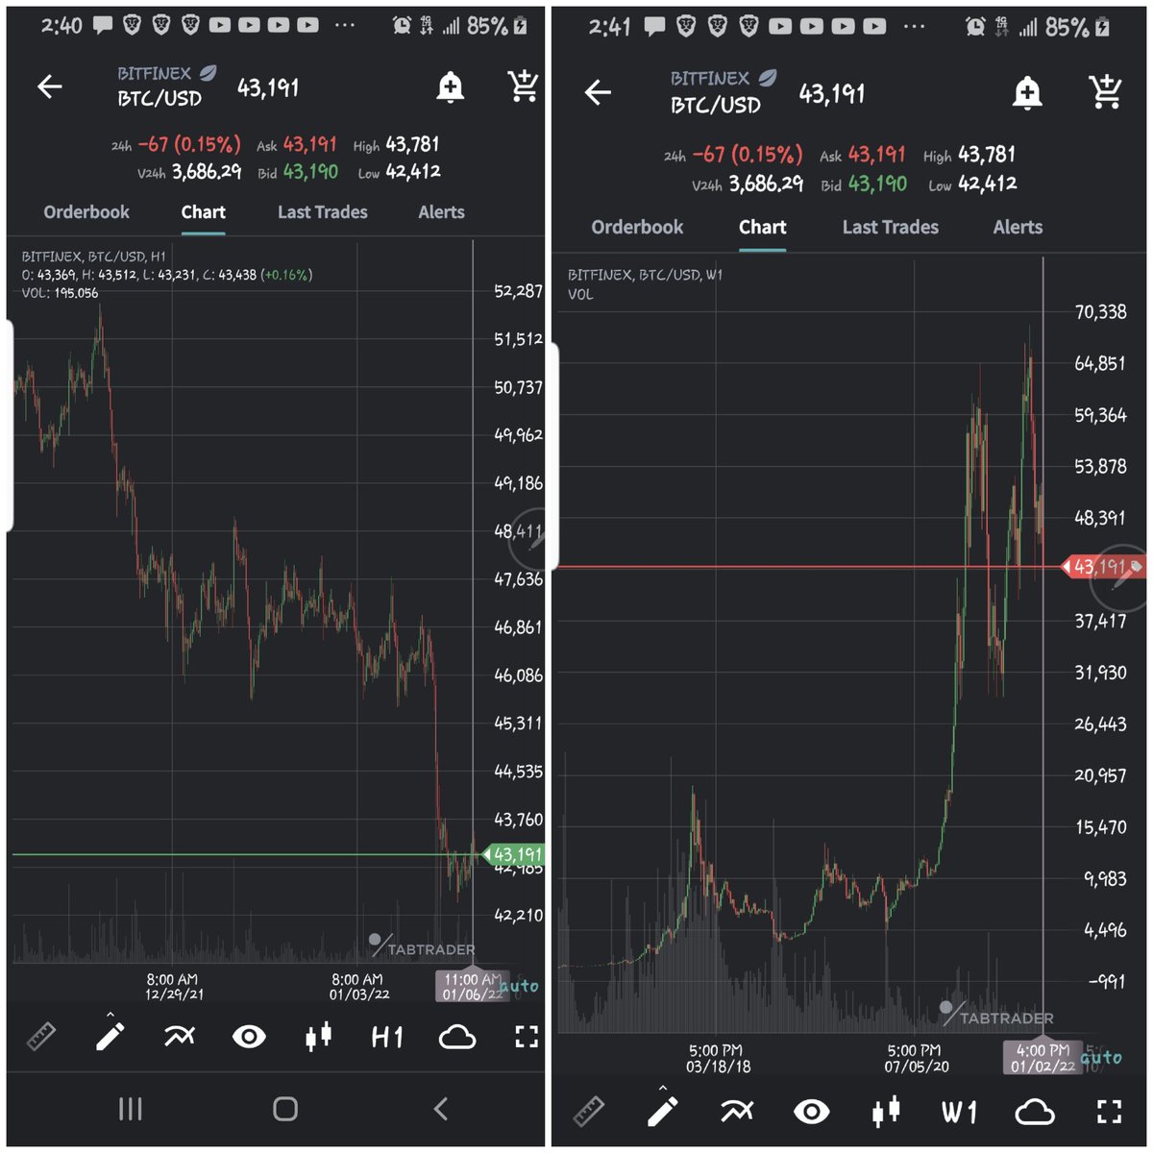The width and height of the screenshot is (1153, 1153).
Task: Select Chart tab in left screenshot
Action: tap(203, 212)
